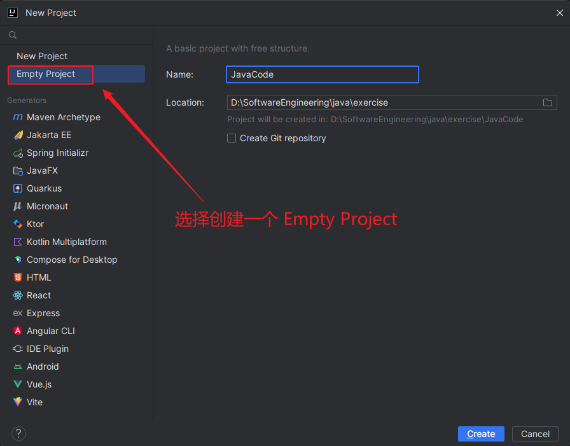Screen dimensions: 570x446
Task: Pick the React generator icon
Action: [18, 295]
